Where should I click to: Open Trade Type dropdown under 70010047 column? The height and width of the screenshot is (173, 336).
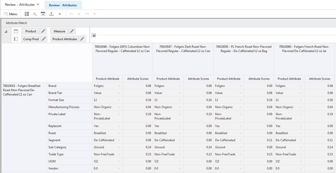pyautogui.click(x=180, y=155)
